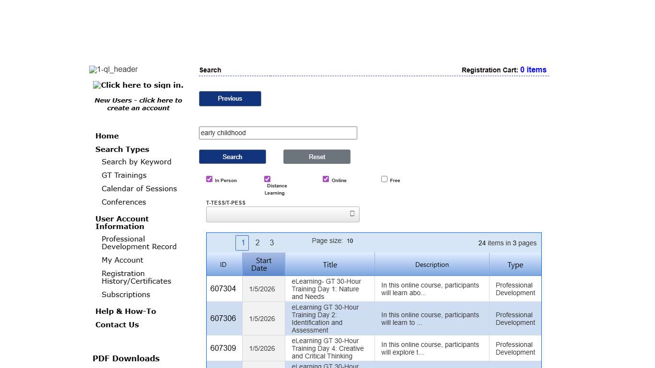
Task: Click new users create an account link
Action: tap(138, 104)
